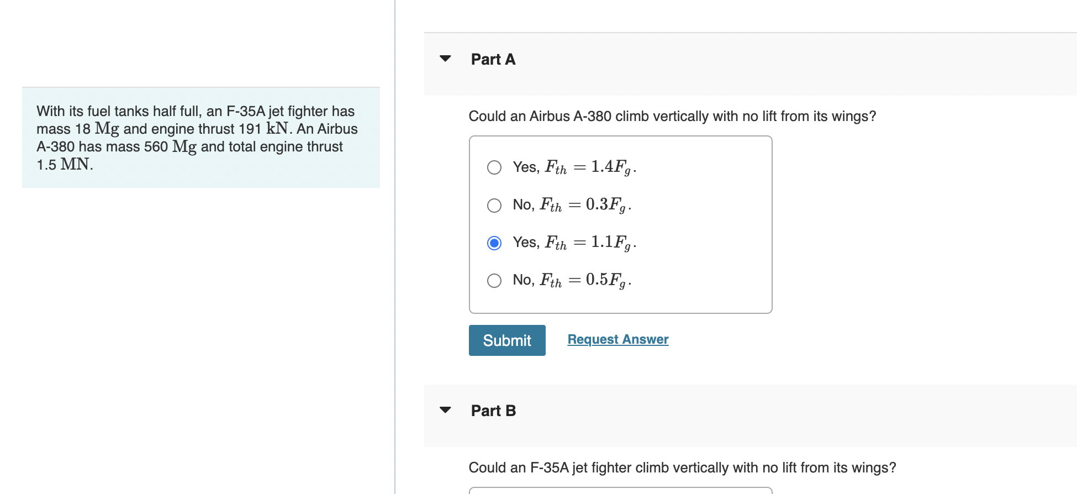Click the Airbus A-380 question text
The width and height of the screenshot is (1077, 494).
(672, 117)
